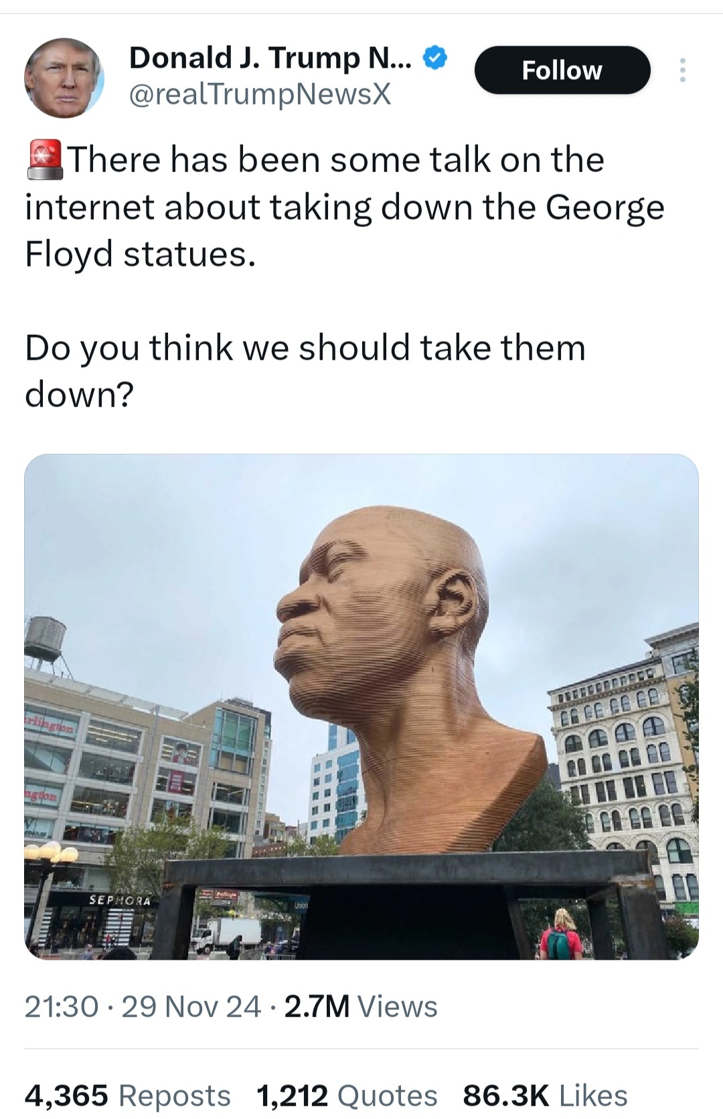Click the Sephora sign in the photo
This screenshot has width=723, height=1119.
tap(120, 901)
